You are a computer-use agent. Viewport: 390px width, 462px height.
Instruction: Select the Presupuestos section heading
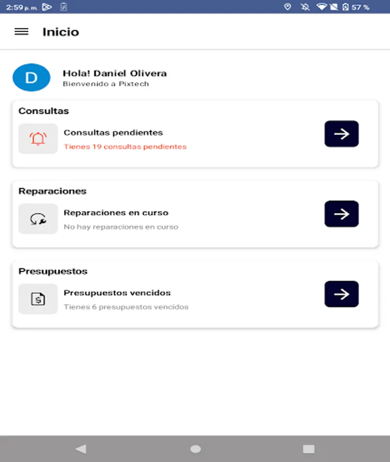pyautogui.click(x=52, y=271)
